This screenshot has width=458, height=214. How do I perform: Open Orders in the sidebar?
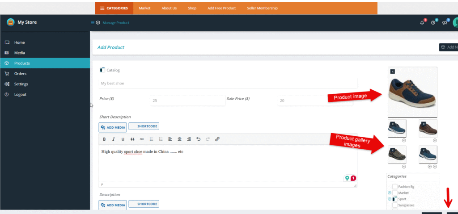pyautogui.click(x=20, y=74)
